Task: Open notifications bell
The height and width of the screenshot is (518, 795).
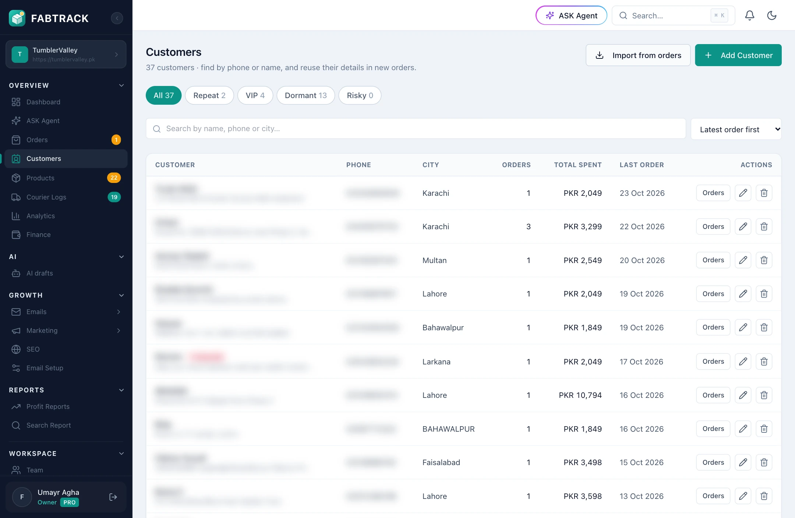Action: [x=750, y=15]
